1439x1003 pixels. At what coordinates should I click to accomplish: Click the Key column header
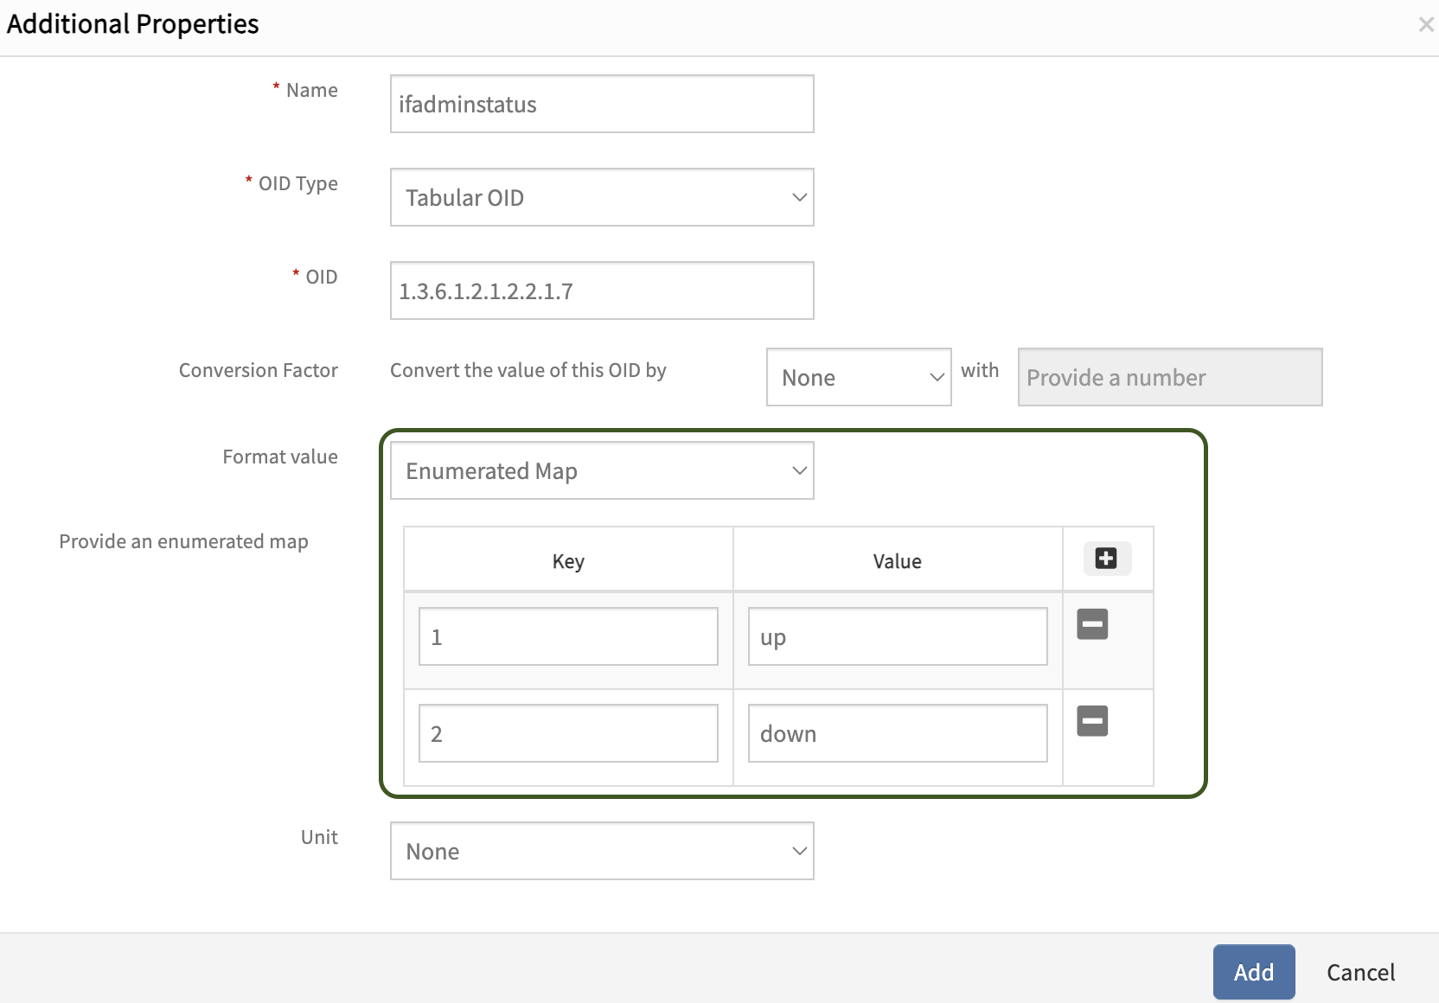click(x=568, y=561)
